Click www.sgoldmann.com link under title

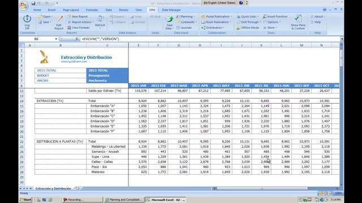click(x=74, y=61)
